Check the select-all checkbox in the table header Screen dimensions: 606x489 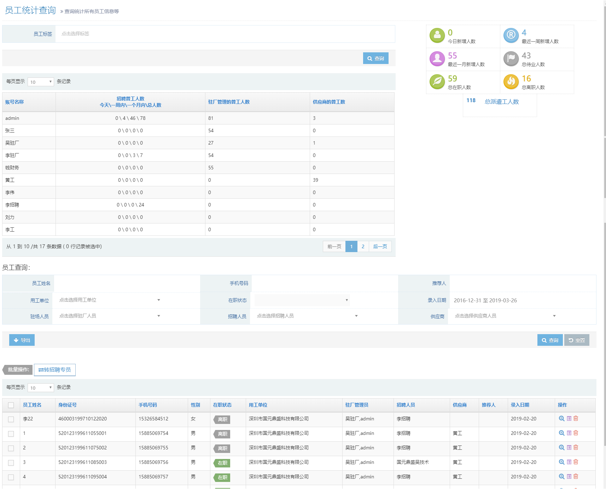[11, 405]
